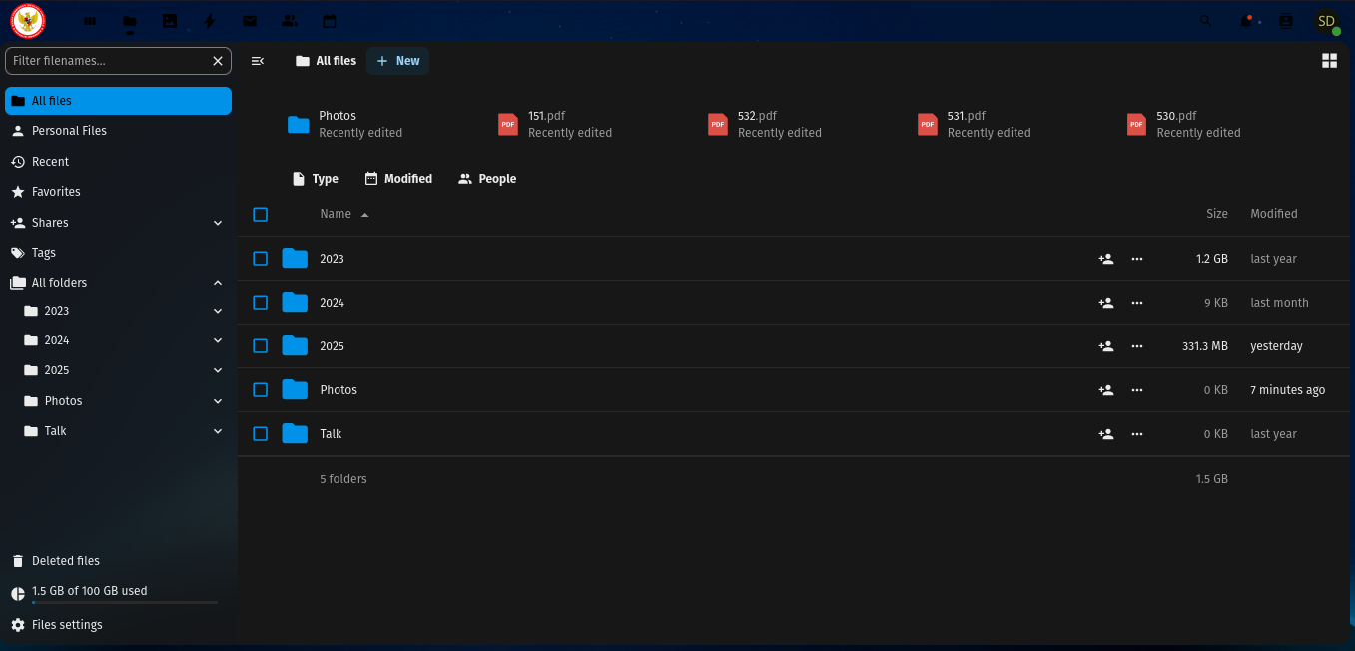The height and width of the screenshot is (651, 1355).
Task: Collapse the All folders tree
Action: pos(218,283)
